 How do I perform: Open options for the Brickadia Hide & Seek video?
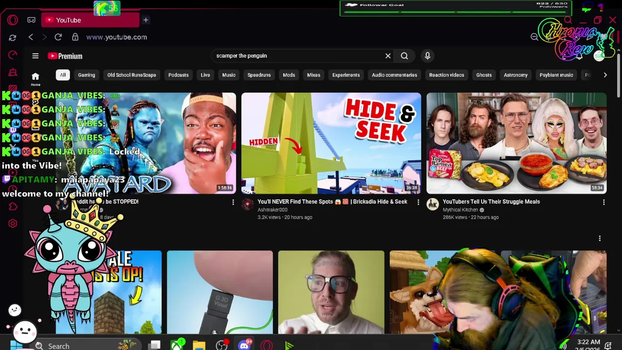(418, 202)
